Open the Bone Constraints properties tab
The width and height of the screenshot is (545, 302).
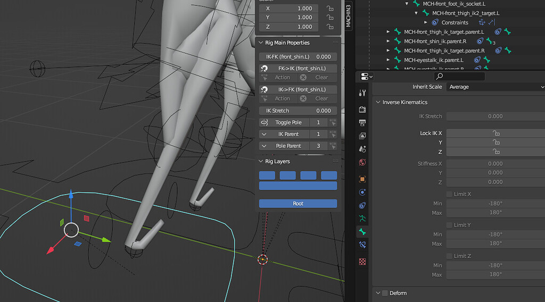point(362,245)
